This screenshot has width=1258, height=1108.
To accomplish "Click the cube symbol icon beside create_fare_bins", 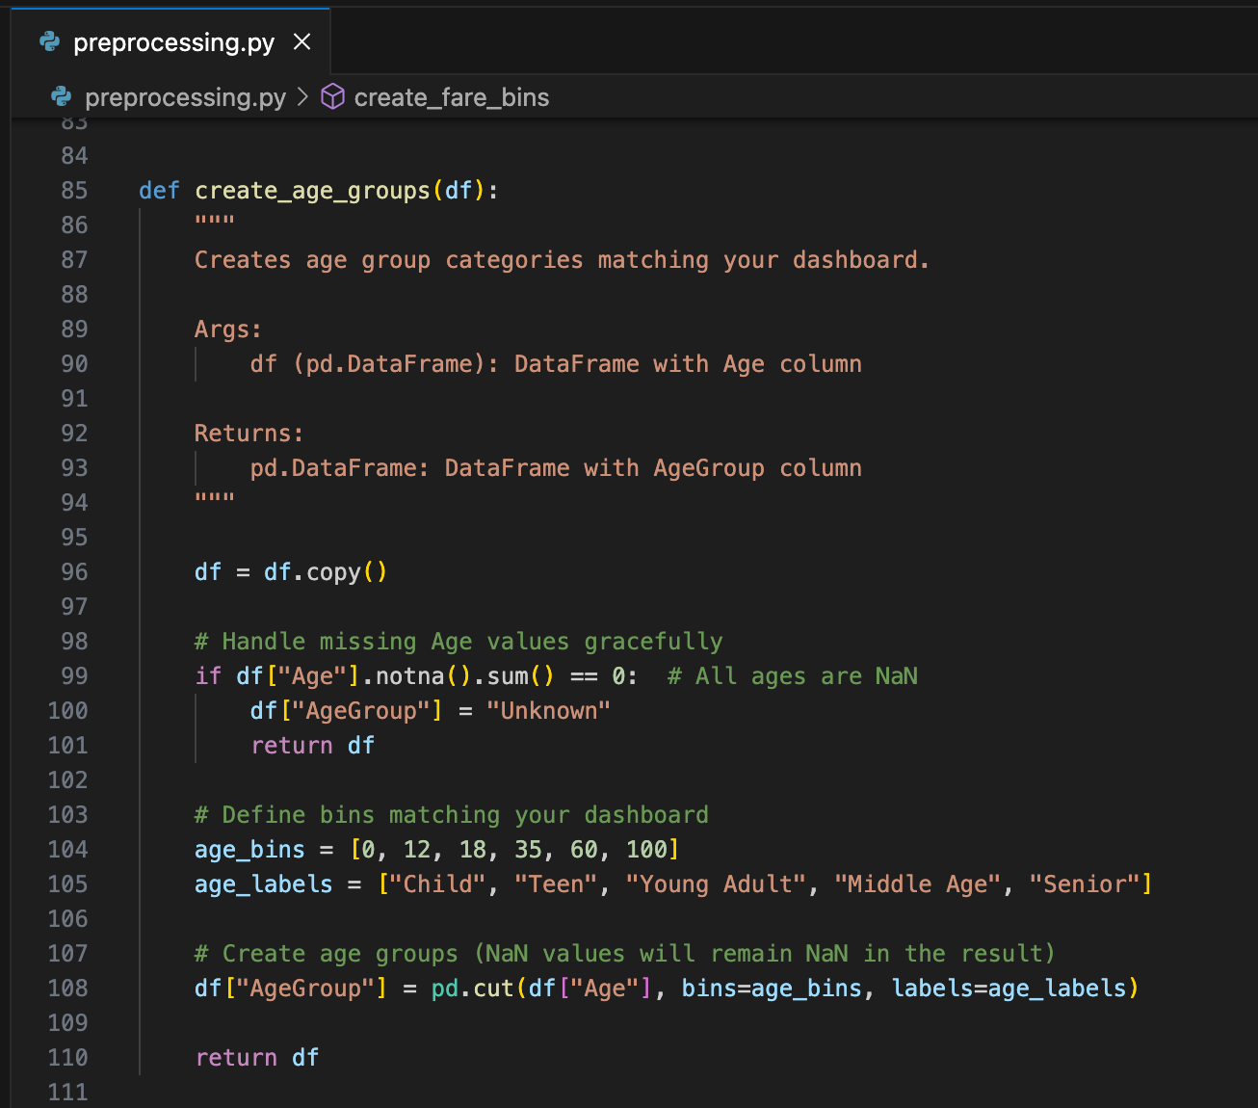I will point(332,97).
